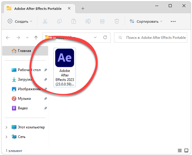The width and height of the screenshot is (192, 155).
Task: Unpin Видео pin icon
Action: click(46, 108)
